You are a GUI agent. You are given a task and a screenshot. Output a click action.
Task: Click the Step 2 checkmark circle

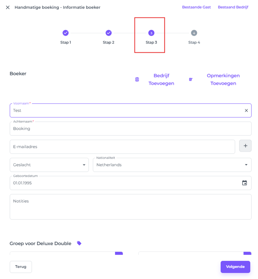[109, 33]
